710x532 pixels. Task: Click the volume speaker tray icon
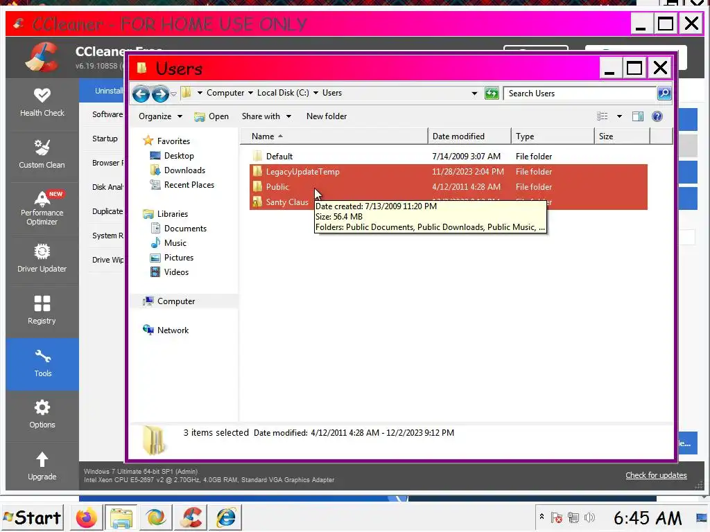pos(589,517)
